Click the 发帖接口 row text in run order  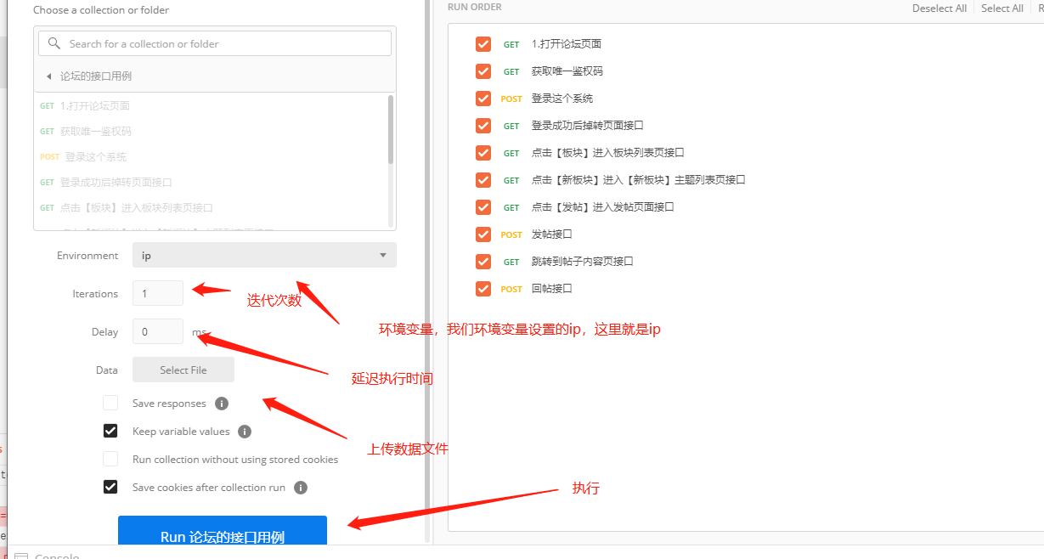click(x=551, y=234)
